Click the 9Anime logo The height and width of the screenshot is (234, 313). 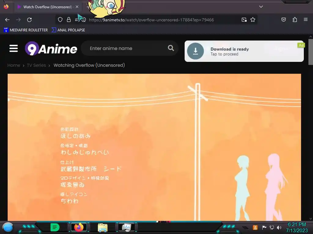click(x=51, y=48)
